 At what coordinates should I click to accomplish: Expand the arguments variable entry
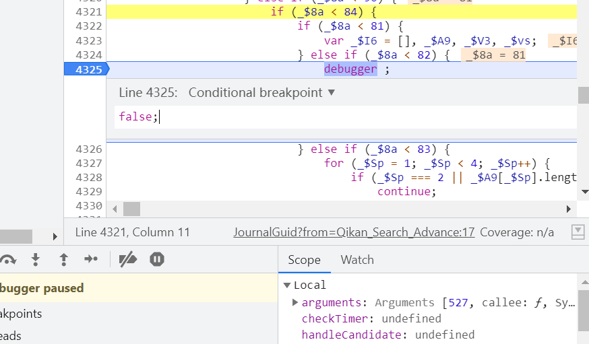[x=295, y=302]
